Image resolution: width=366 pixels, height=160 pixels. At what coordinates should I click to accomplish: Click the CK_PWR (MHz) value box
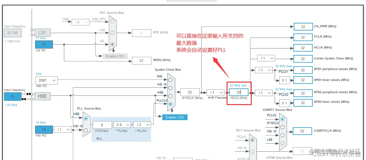coord(303,27)
